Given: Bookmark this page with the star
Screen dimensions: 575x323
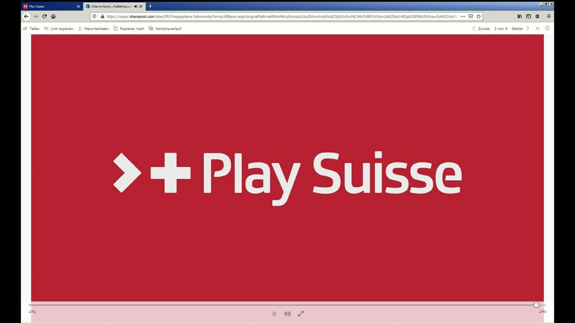Looking at the screenshot, I should 479,16.
